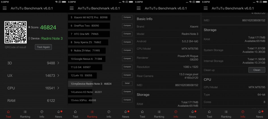Image resolution: width=268 pixels, height=119 pixels.
Task: Compare with the Sony Xperia Z5
Action: (127, 42)
